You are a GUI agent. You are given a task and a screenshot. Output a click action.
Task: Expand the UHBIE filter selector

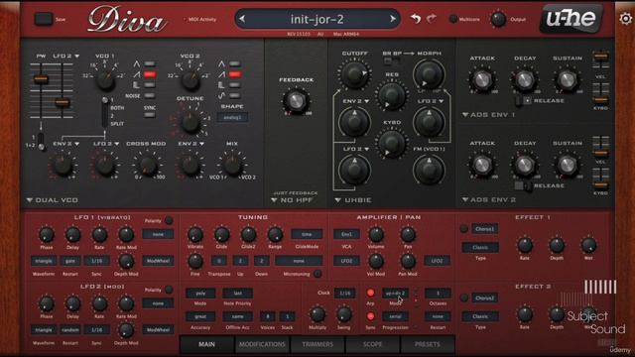(x=353, y=200)
